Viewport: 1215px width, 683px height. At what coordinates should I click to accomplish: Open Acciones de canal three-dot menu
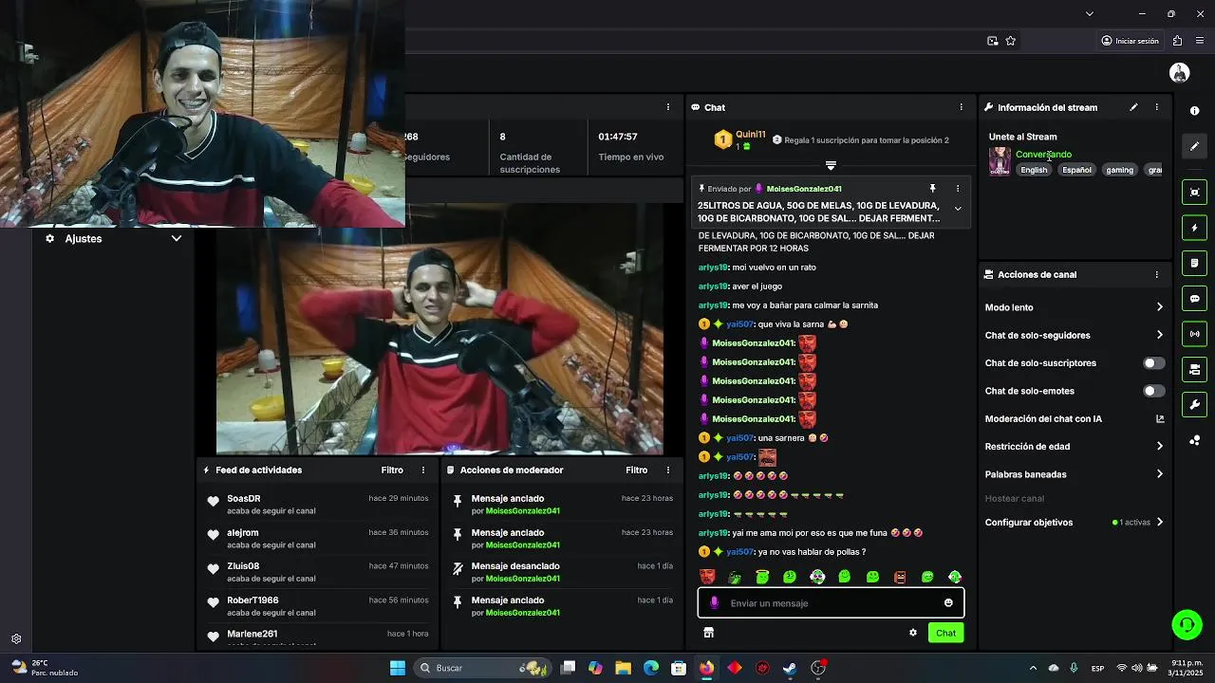click(x=1156, y=274)
